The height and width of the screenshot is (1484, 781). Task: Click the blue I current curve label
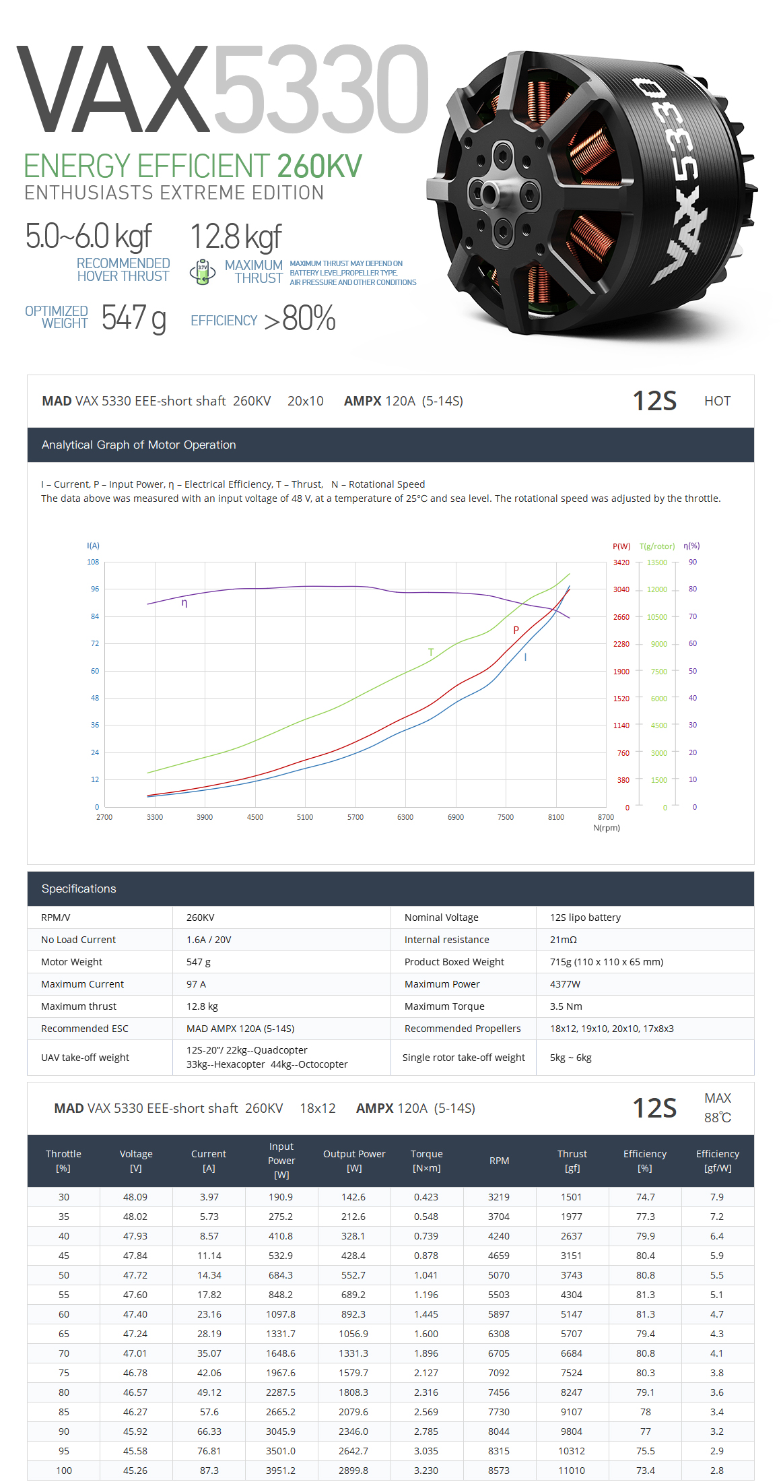click(525, 657)
